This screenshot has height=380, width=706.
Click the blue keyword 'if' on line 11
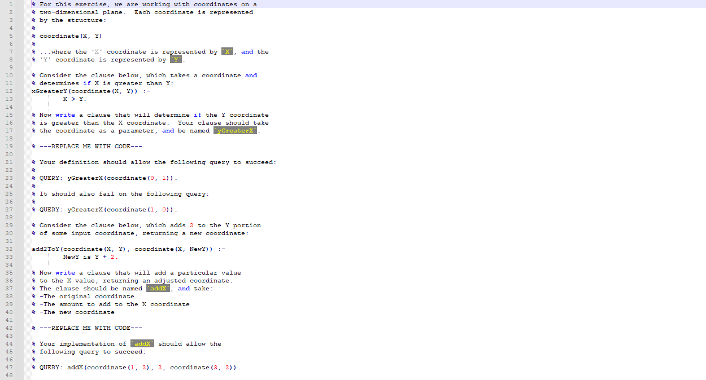coord(88,83)
